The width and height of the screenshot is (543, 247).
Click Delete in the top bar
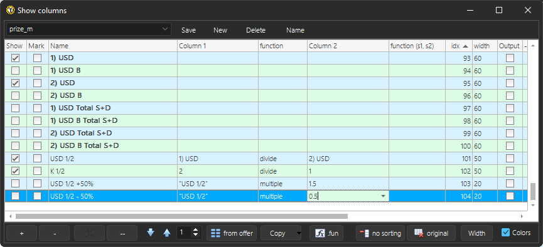(255, 30)
